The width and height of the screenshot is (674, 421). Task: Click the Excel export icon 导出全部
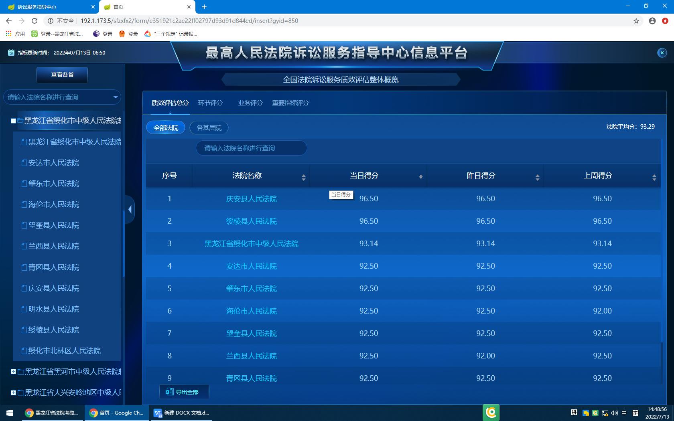(x=170, y=392)
